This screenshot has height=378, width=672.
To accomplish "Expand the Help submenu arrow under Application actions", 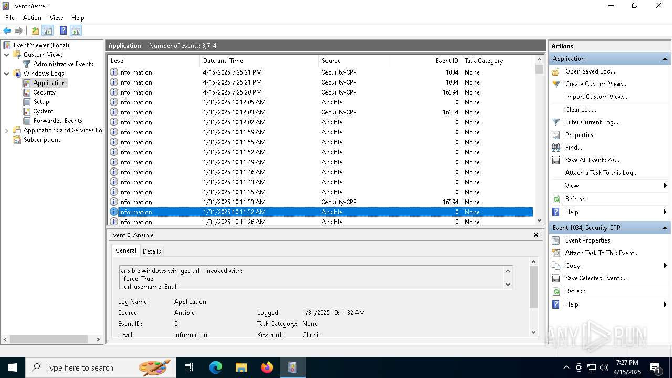I will [x=665, y=212].
